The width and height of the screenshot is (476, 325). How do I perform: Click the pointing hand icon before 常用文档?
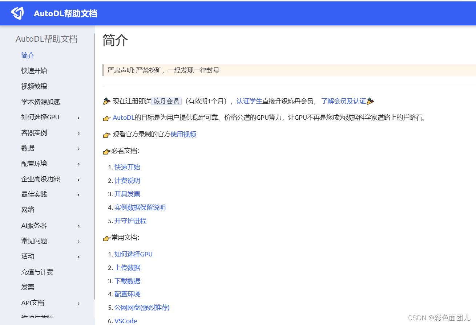[x=107, y=238]
